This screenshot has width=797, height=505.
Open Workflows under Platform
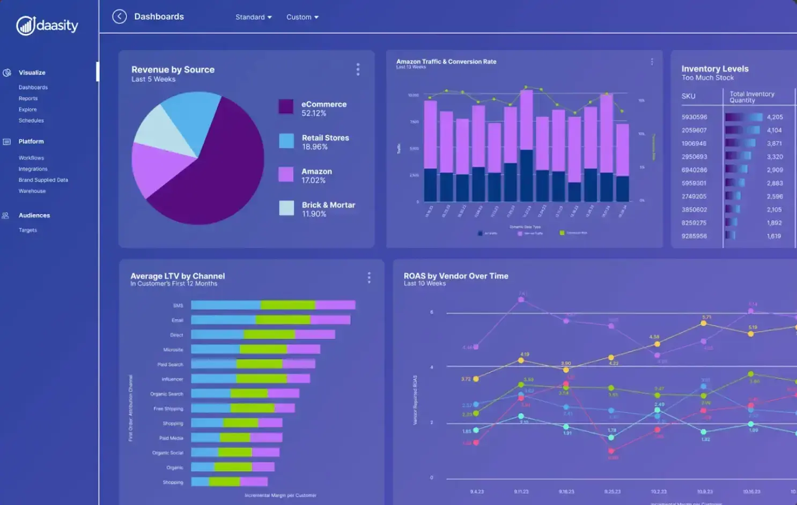click(31, 158)
